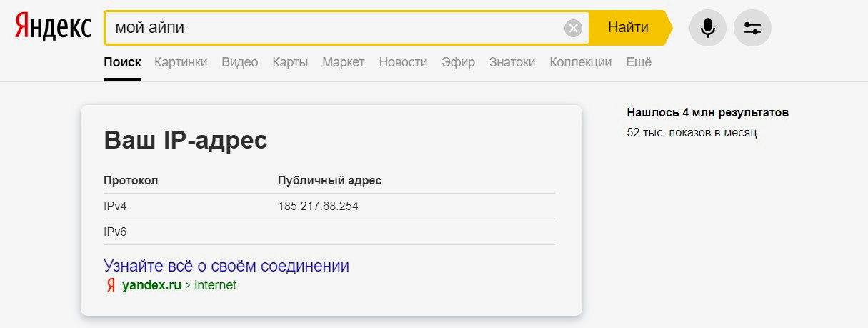Open the Узнайте всё о своём соединении link

pyautogui.click(x=226, y=266)
